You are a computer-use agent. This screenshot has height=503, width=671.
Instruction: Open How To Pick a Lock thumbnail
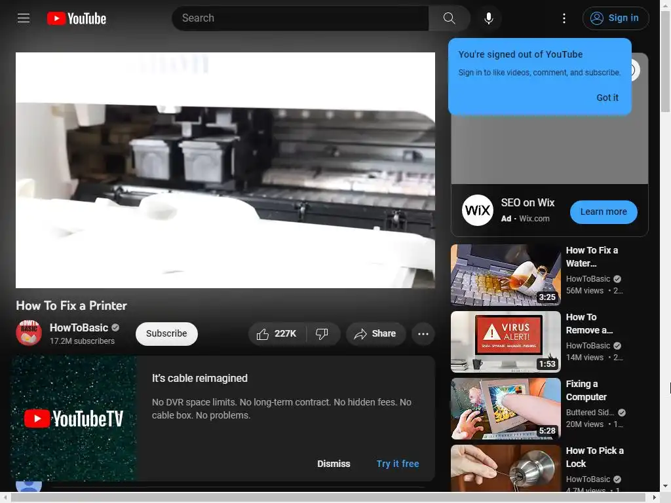[505, 468]
